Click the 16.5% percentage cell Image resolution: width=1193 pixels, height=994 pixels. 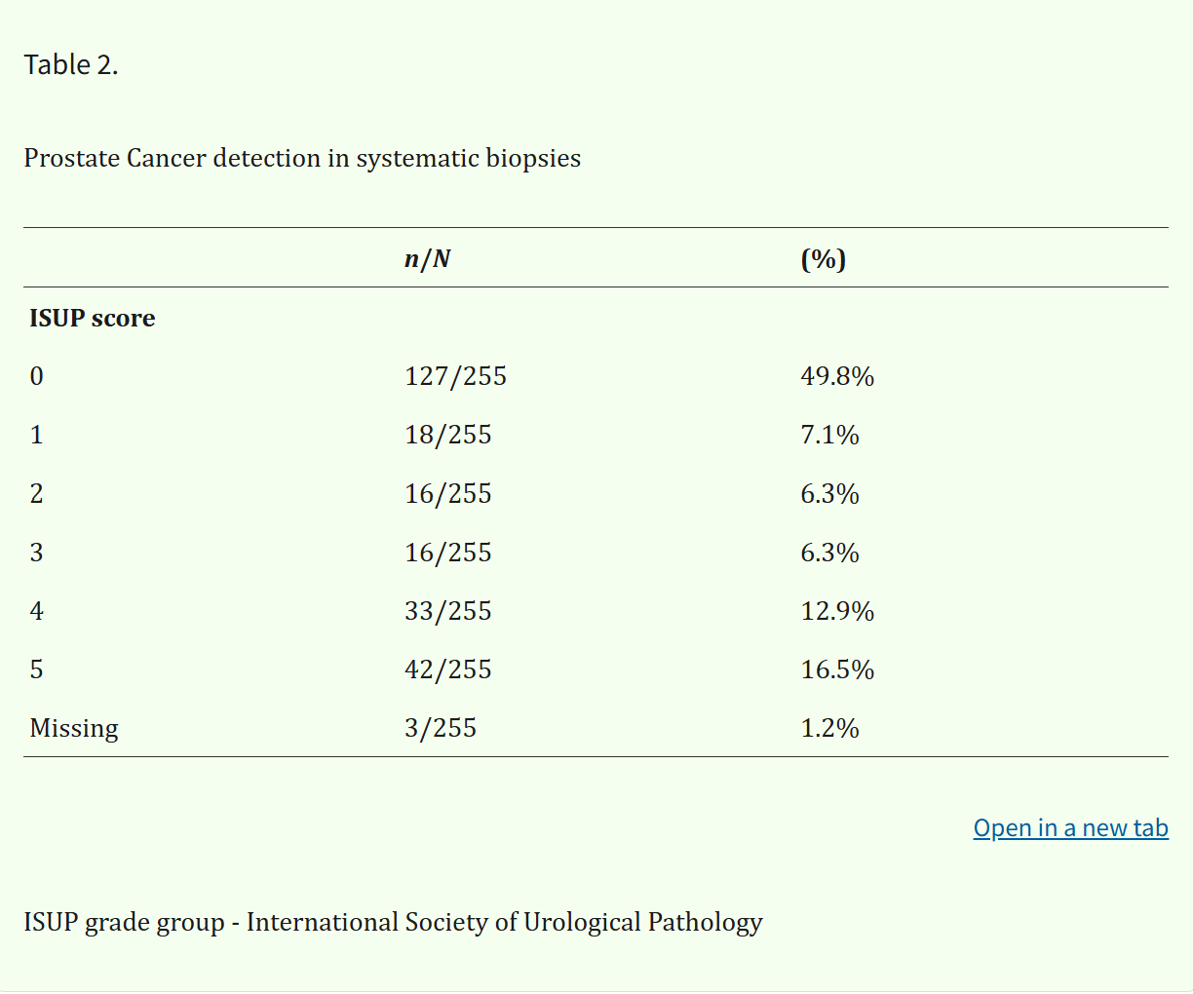tap(837, 669)
